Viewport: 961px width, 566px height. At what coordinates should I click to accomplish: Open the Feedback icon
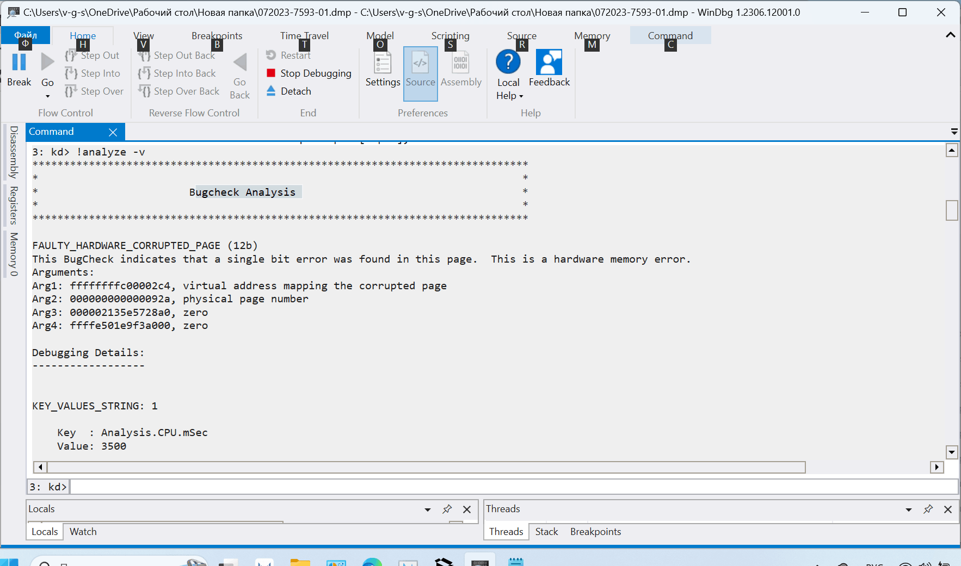(549, 62)
